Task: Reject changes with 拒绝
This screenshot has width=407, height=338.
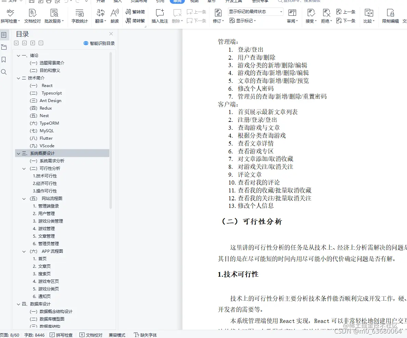Action: (x=326, y=16)
